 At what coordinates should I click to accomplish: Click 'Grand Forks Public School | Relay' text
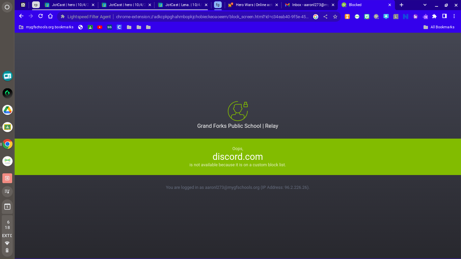click(238, 126)
